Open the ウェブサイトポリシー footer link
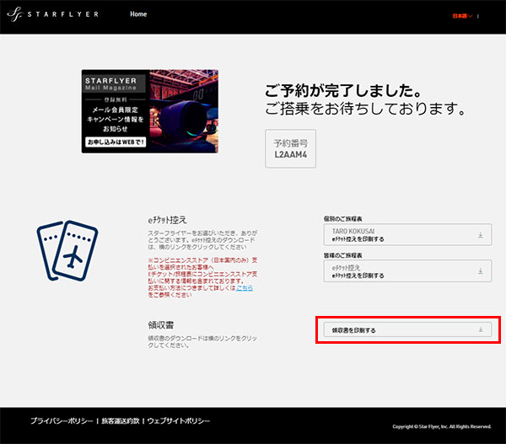 coord(178,420)
